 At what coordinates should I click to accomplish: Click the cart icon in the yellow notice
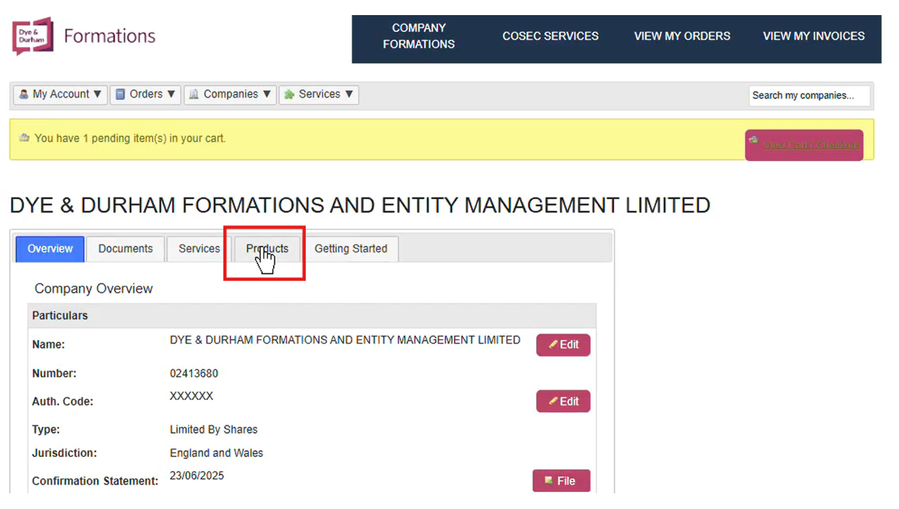point(24,138)
